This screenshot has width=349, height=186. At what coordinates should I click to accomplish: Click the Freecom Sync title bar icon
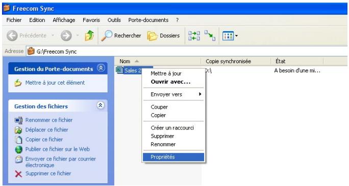pyautogui.click(x=7, y=9)
